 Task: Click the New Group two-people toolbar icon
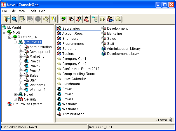[x=79, y=19]
